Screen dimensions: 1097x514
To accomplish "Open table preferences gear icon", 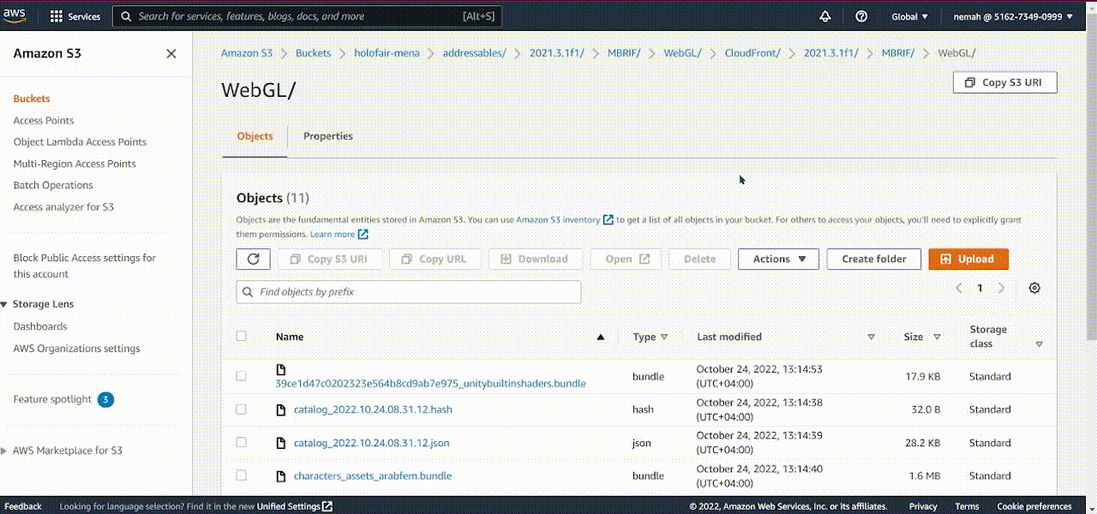I will point(1034,288).
